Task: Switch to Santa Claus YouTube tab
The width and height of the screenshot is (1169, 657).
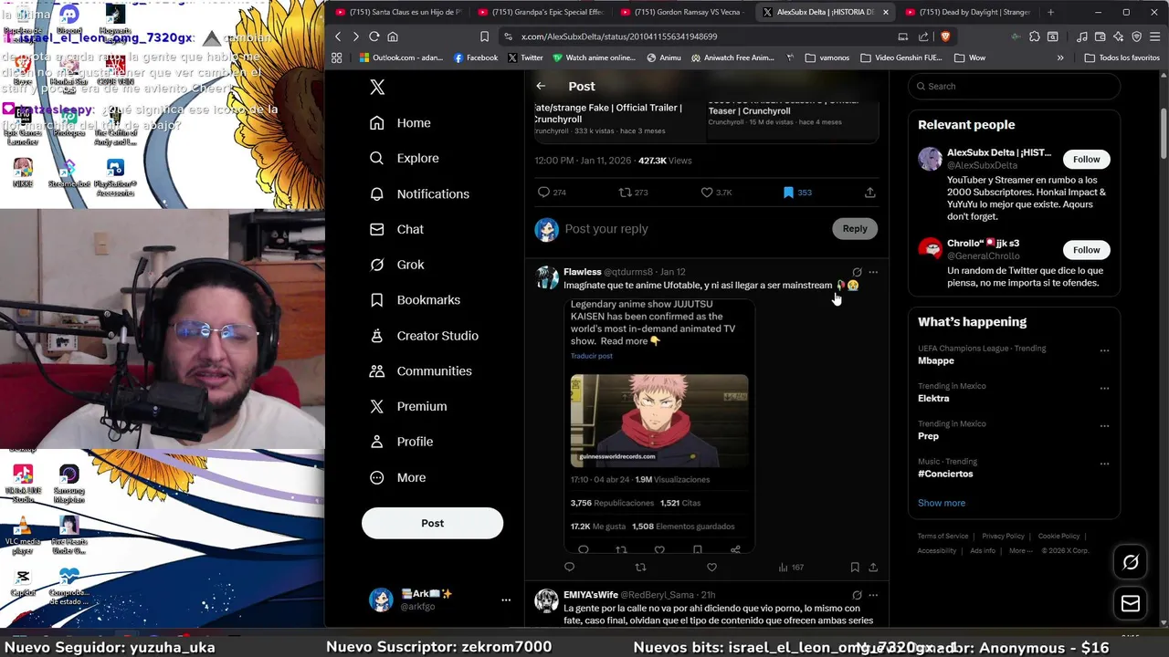Action: 399,12
